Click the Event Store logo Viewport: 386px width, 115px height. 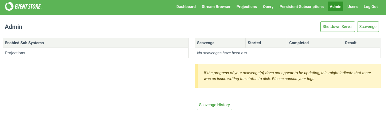pyautogui.click(x=23, y=6)
